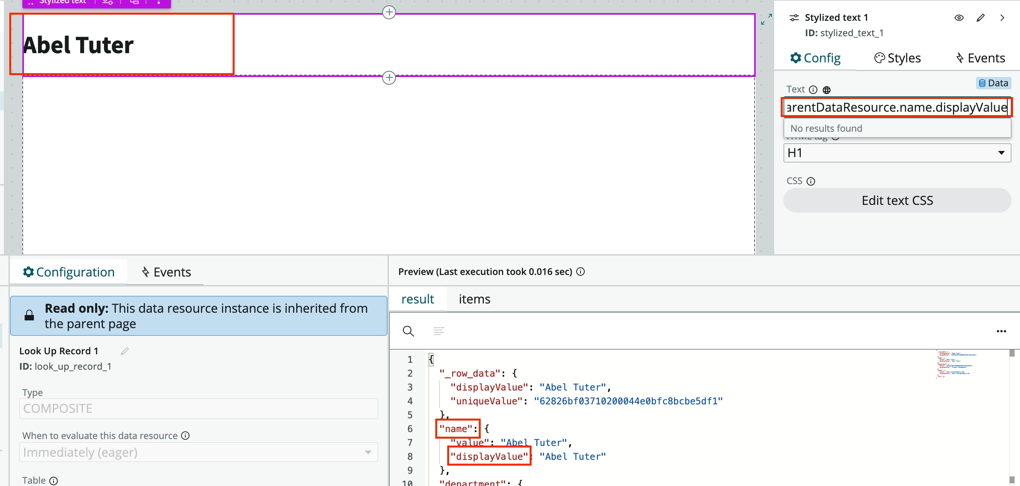
Task: Click the Text input containing the displayValue binding
Action: [x=896, y=107]
